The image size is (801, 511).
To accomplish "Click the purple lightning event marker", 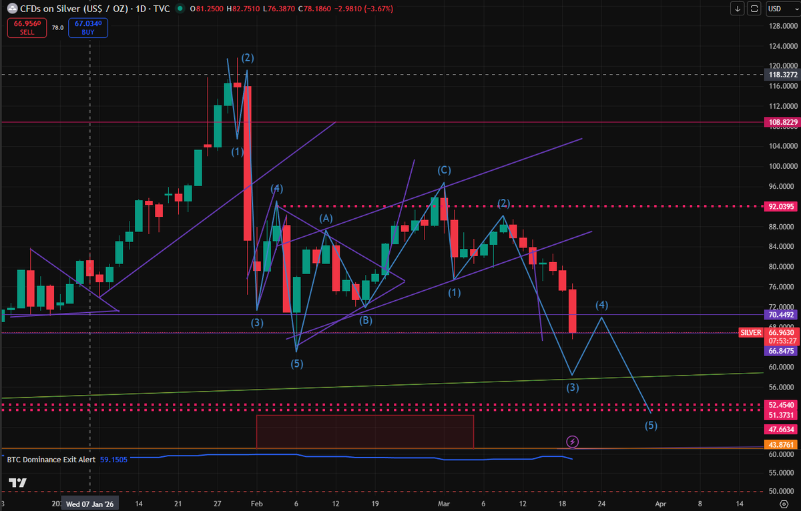I will [x=572, y=441].
